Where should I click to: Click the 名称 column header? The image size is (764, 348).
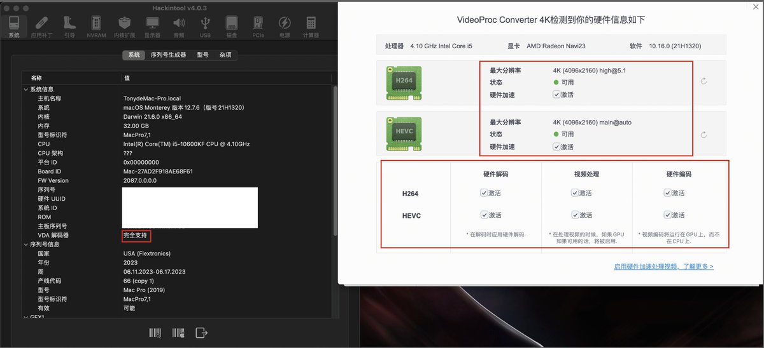point(71,77)
